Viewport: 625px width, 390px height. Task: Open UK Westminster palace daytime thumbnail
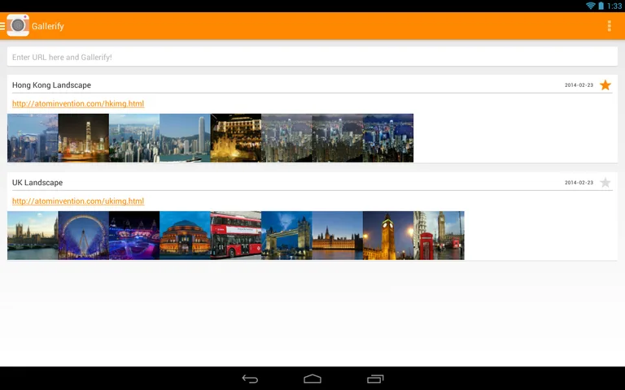click(x=33, y=235)
